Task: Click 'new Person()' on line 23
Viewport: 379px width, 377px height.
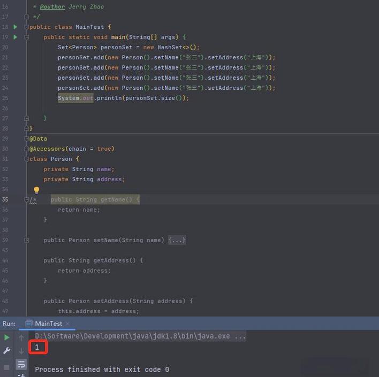Action: tap(129, 78)
